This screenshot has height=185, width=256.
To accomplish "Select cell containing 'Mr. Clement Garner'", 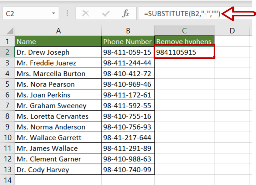I will point(58,159).
